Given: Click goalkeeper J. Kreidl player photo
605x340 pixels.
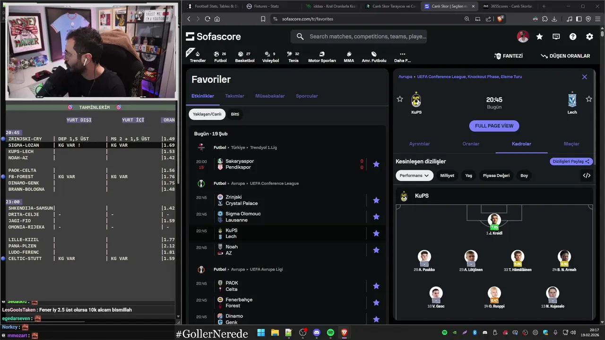Looking at the screenshot, I should pos(494,220).
